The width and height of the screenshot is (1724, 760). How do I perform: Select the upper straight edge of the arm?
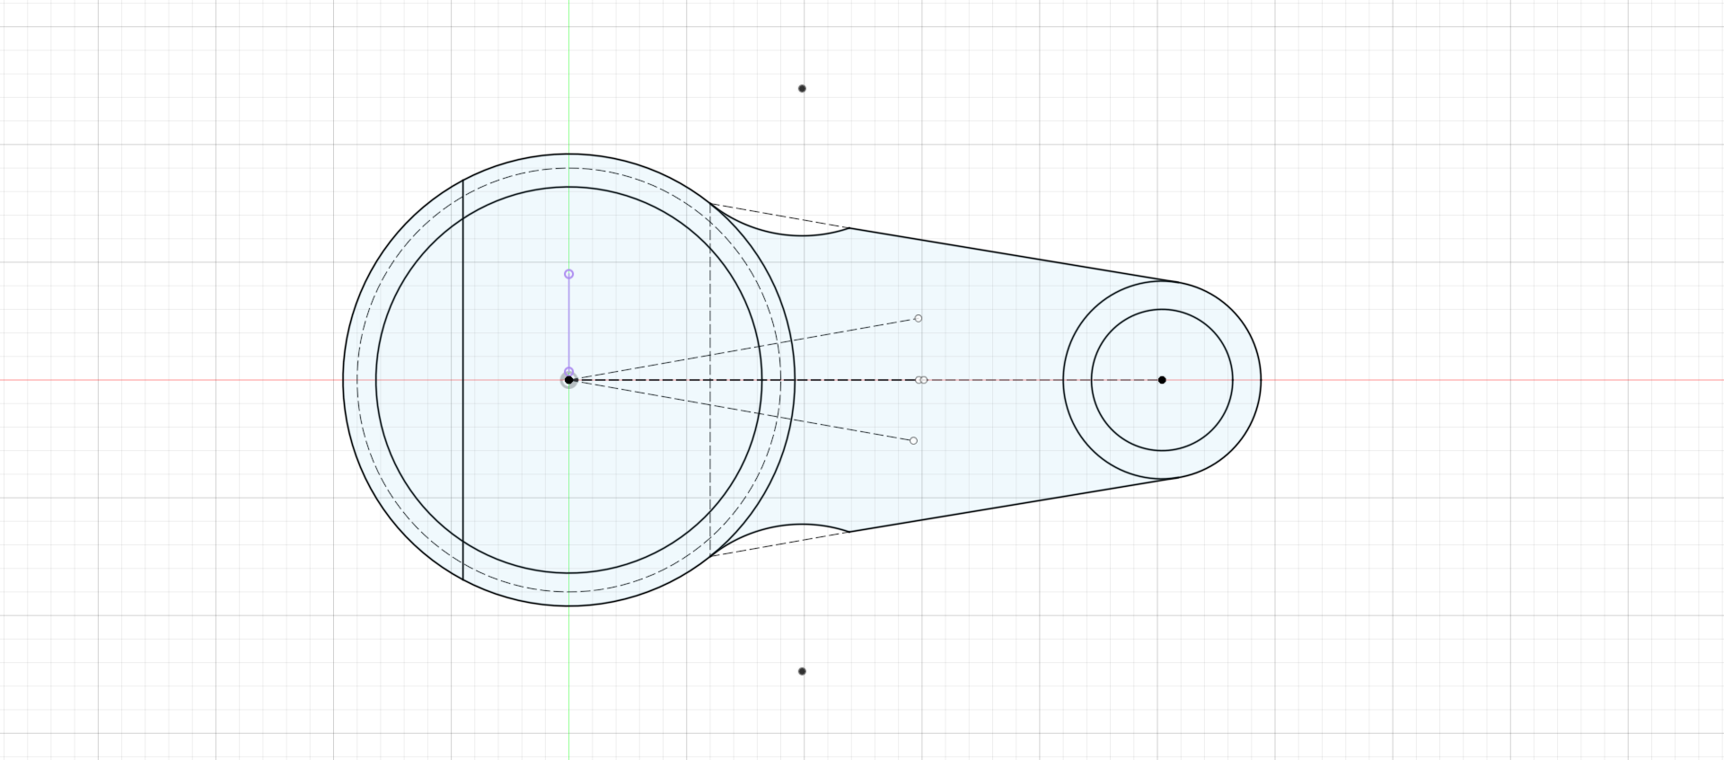click(1013, 255)
